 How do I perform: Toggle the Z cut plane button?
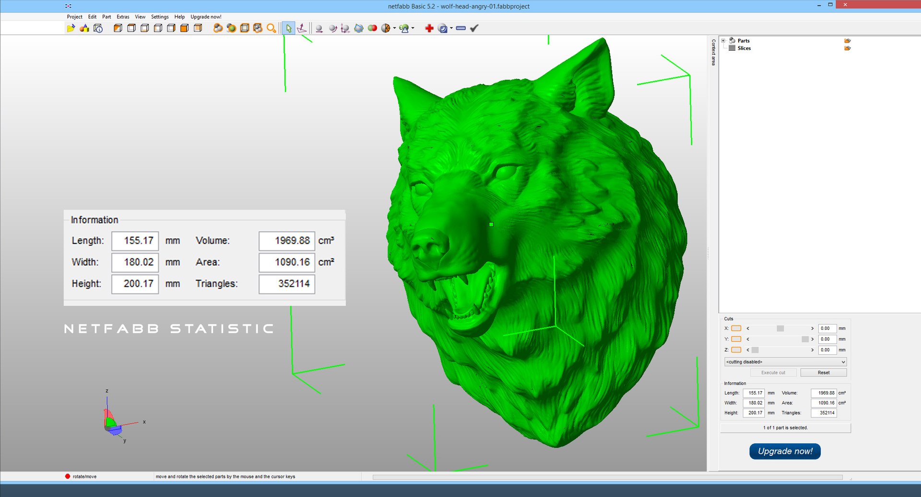736,350
